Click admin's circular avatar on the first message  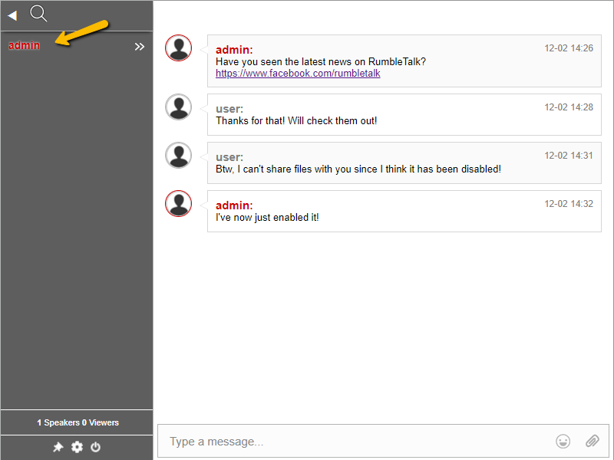pyautogui.click(x=178, y=48)
